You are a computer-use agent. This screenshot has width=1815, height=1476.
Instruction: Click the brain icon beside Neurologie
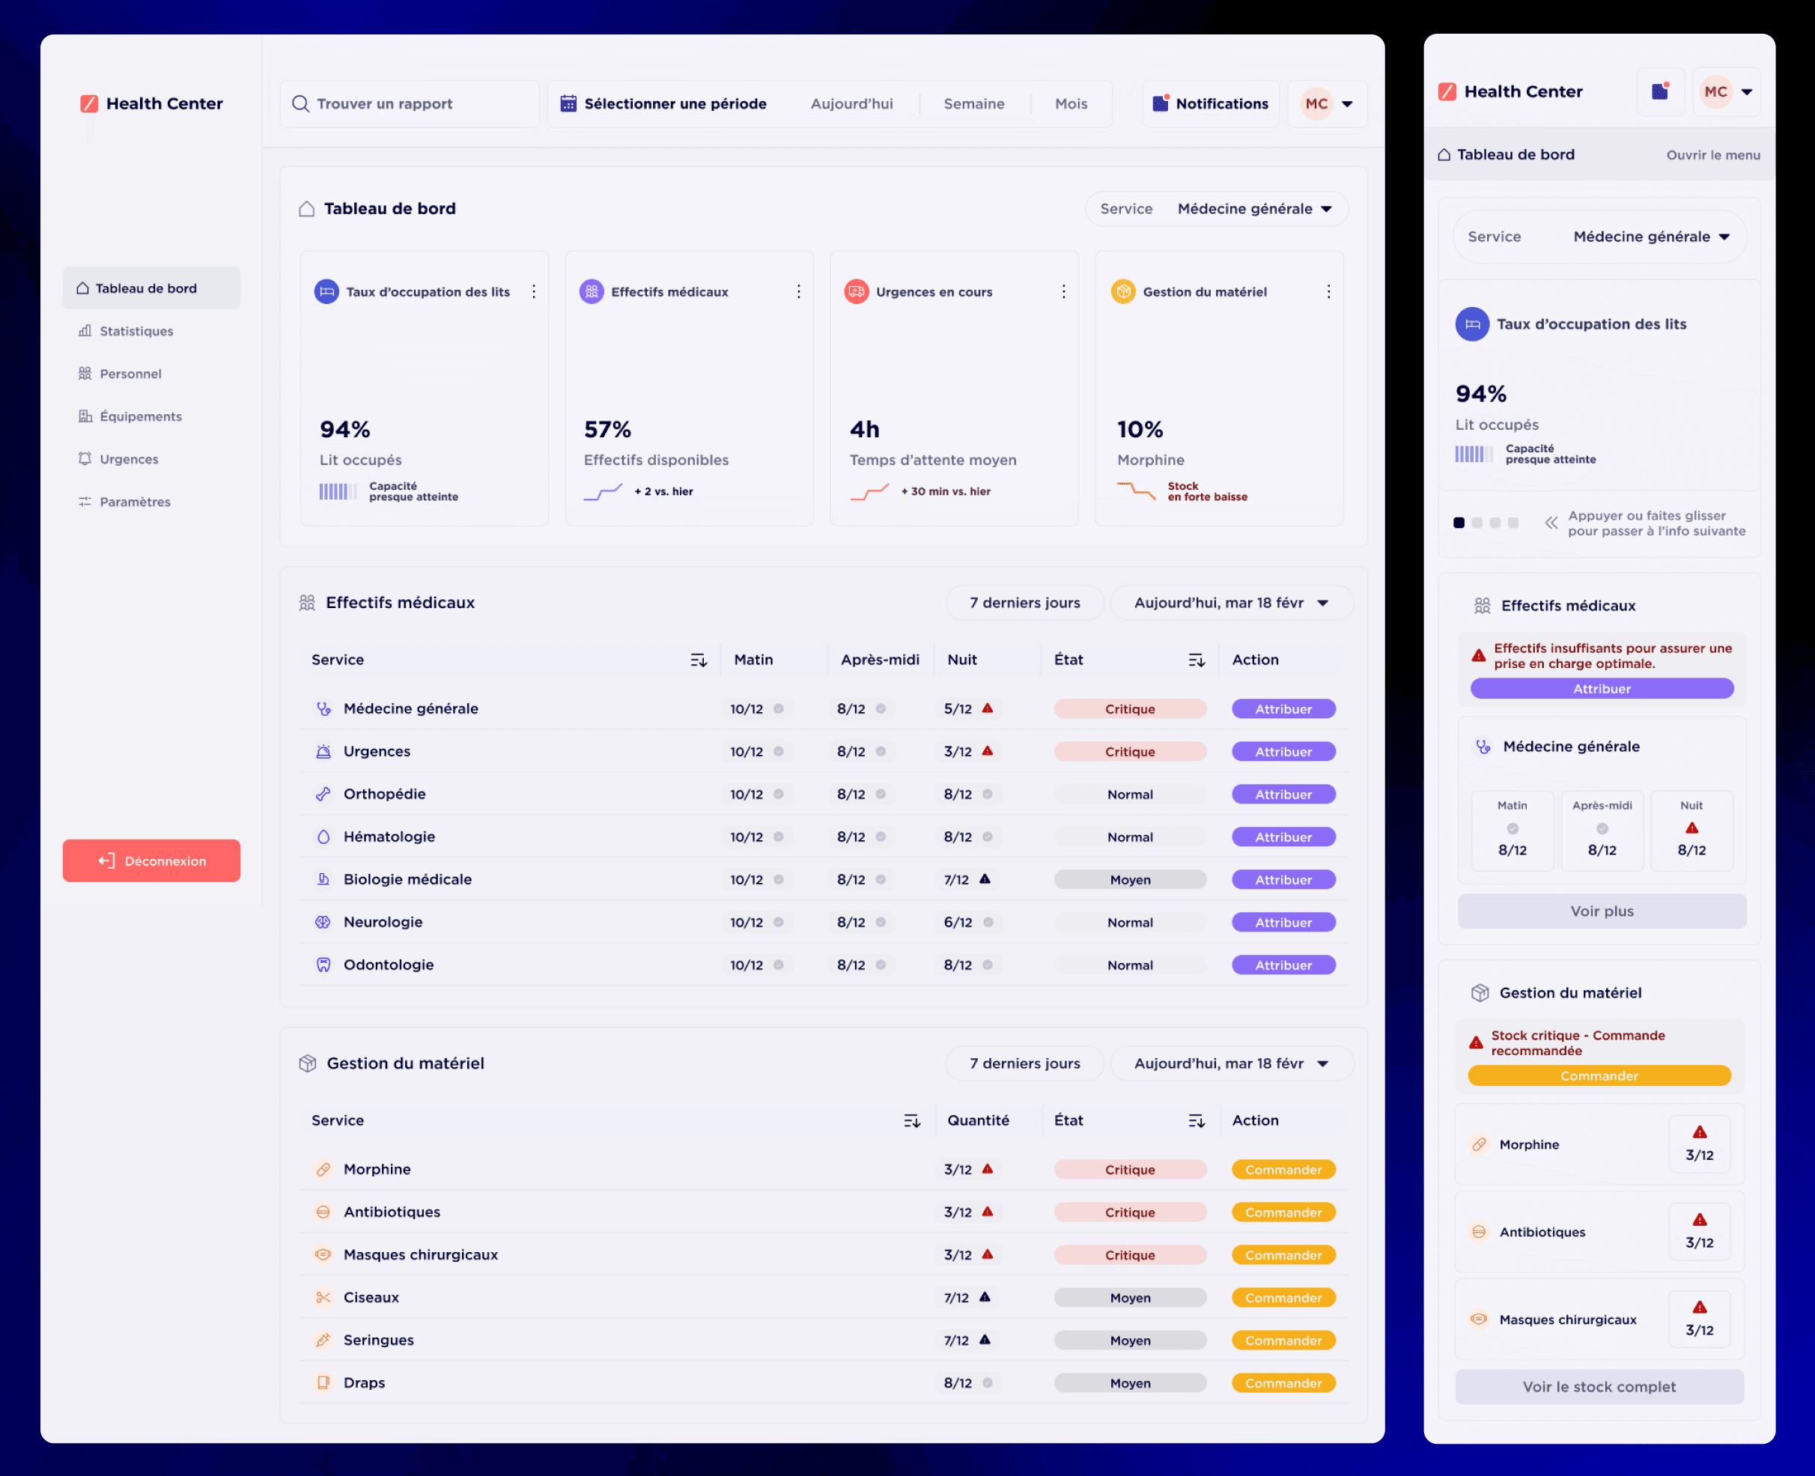coord(323,923)
